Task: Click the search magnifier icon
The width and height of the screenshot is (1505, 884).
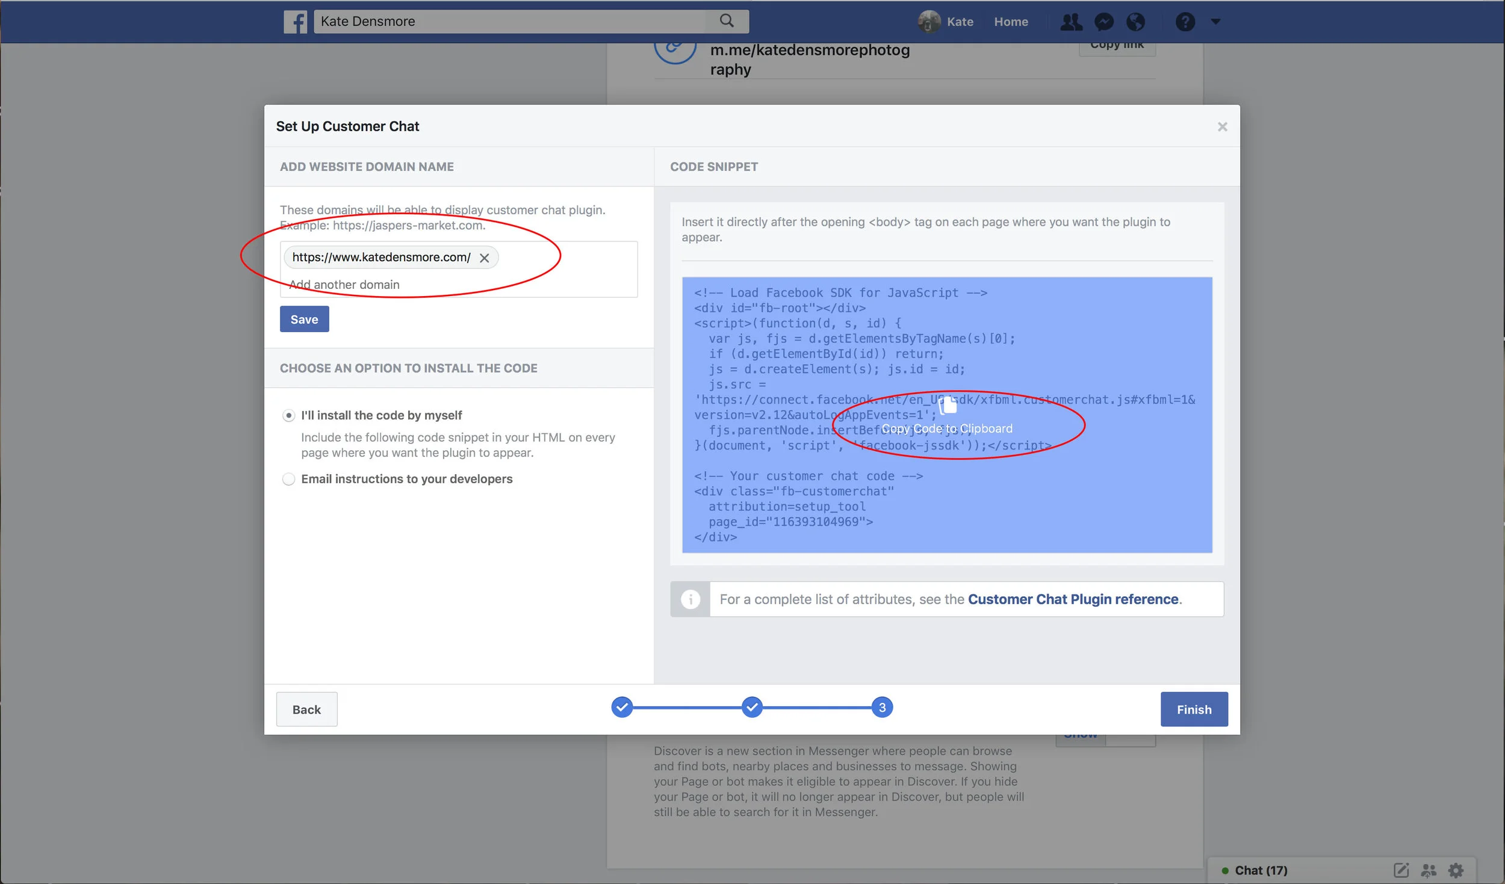Action: click(727, 21)
